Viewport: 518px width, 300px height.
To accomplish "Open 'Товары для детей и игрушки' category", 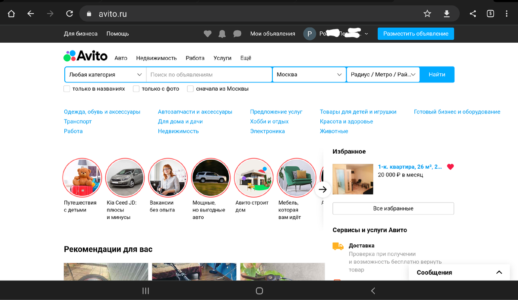I will tap(358, 112).
